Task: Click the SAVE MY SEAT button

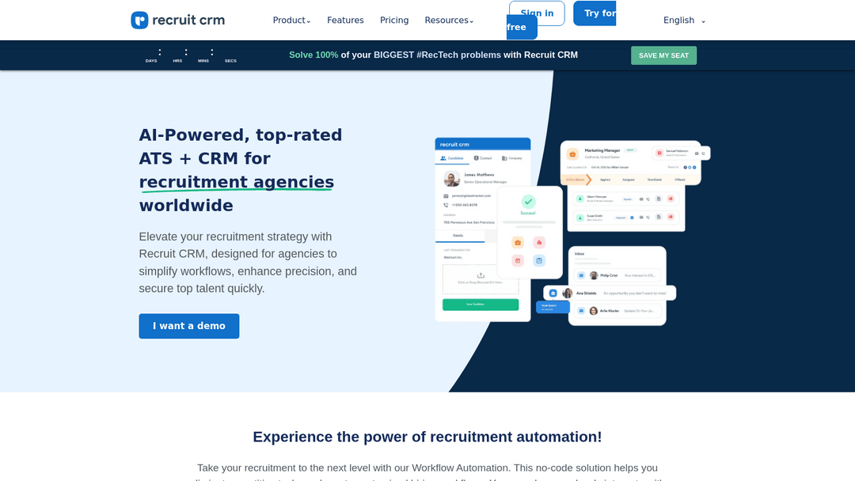Action: 663,55
